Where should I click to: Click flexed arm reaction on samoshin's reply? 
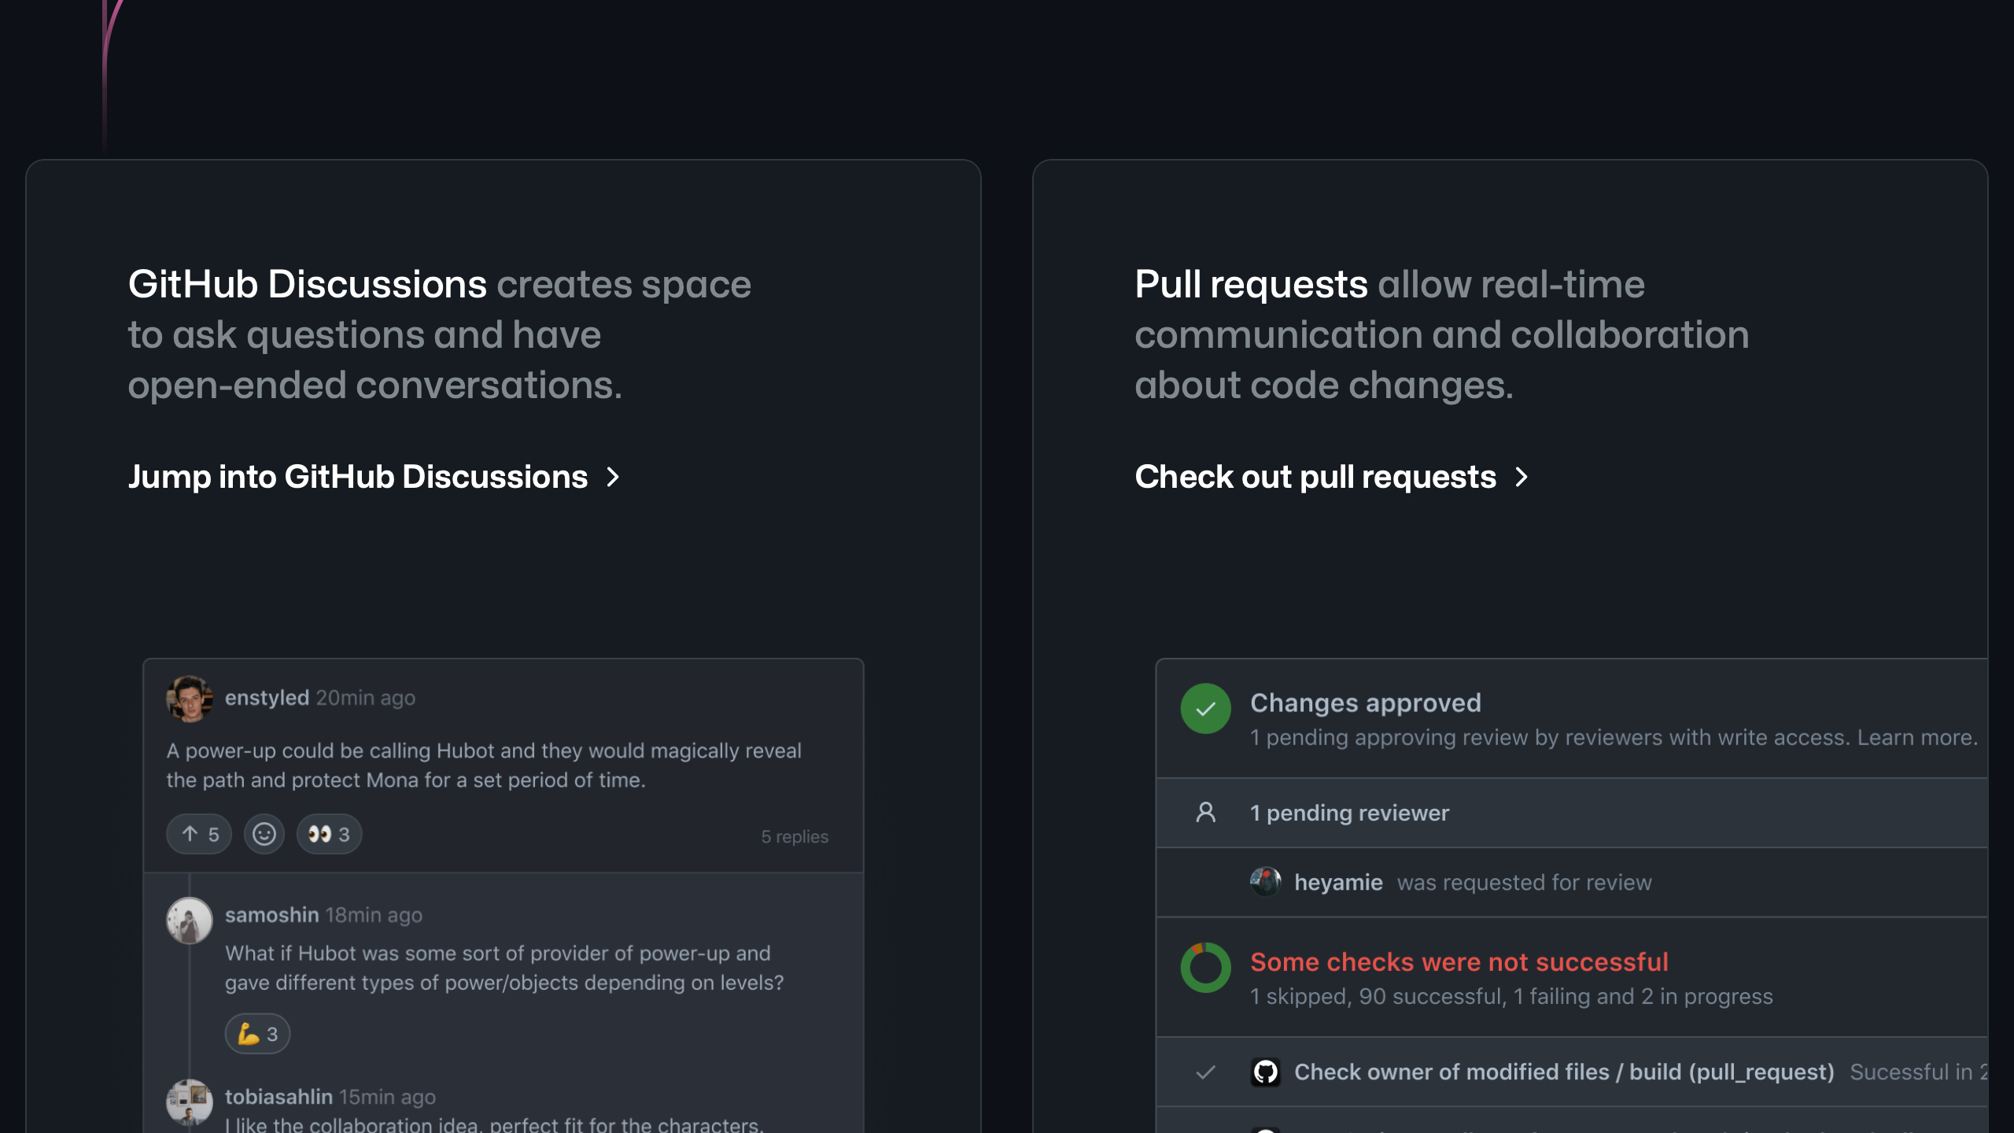(257, 1034)
